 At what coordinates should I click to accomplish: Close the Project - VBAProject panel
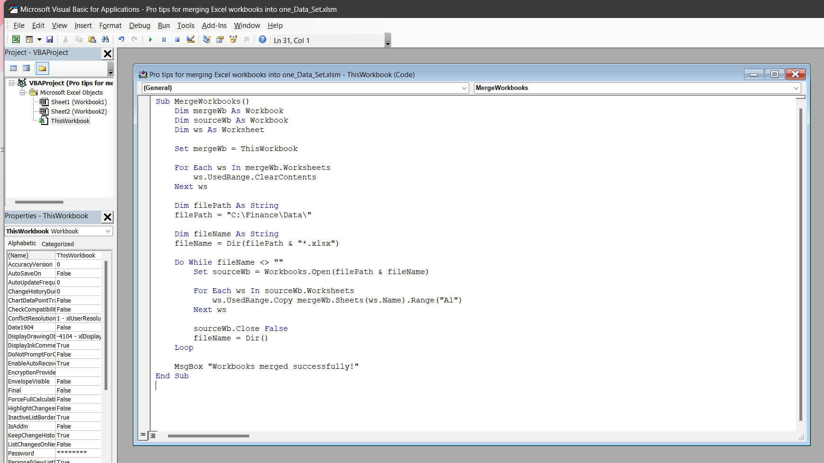click(x=108, y=53)
